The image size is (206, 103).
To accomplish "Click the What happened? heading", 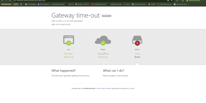I will [64, 71].
